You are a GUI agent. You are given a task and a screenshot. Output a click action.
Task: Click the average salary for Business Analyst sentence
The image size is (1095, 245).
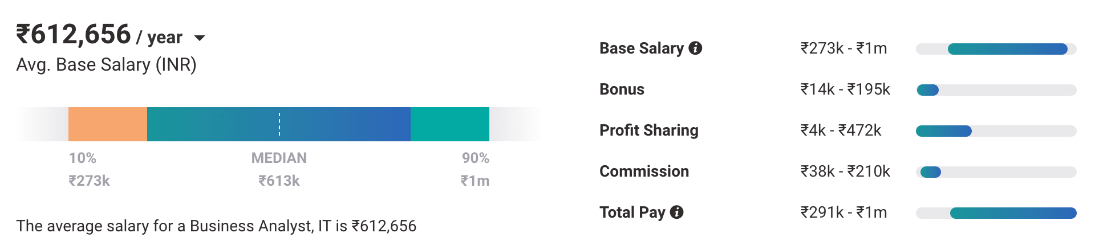(216, 226)
